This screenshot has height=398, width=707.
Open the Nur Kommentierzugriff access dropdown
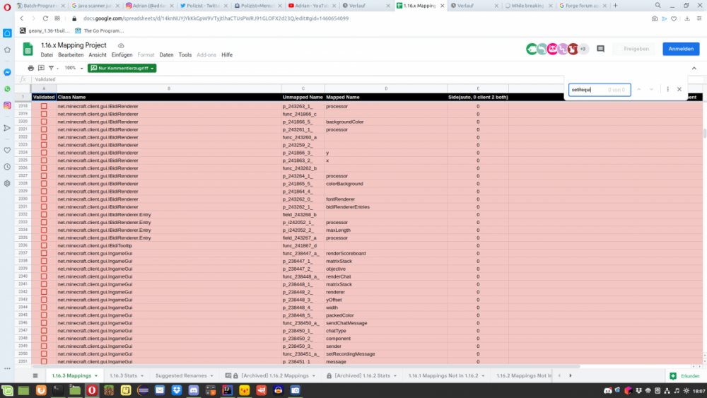[122, 68]
